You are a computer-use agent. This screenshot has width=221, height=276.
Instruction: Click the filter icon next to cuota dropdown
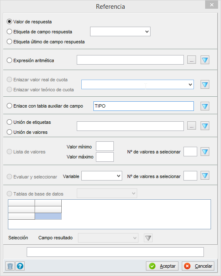tap(205, 85)
